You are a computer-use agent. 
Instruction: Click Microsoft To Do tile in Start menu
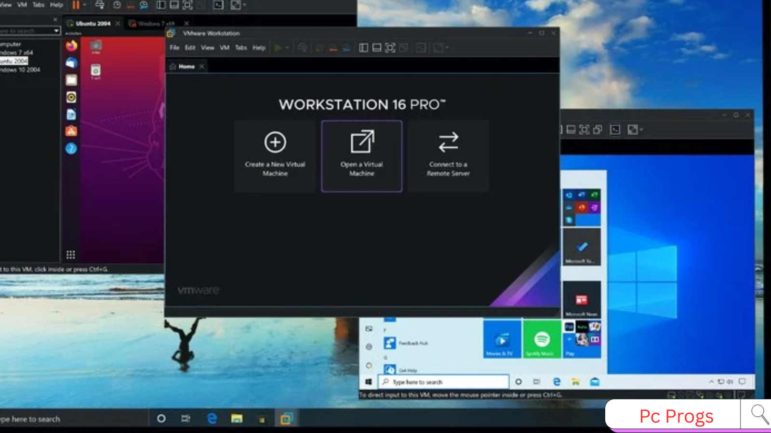(x=582, y=247)
